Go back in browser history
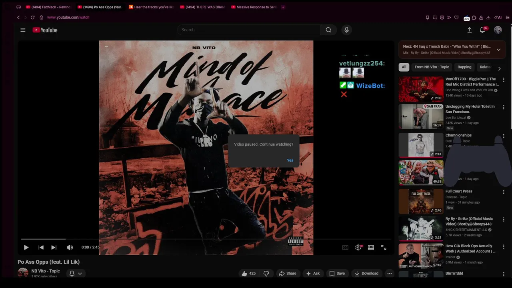This screenshot has height=288, width=512. pyautogui.click(x=18, y=18)
